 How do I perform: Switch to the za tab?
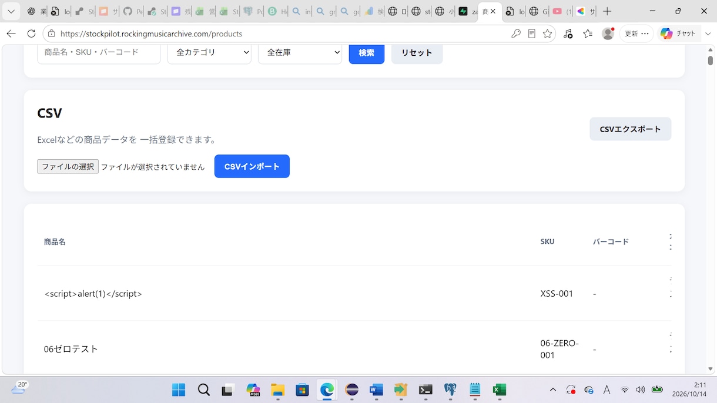point(468,11)
